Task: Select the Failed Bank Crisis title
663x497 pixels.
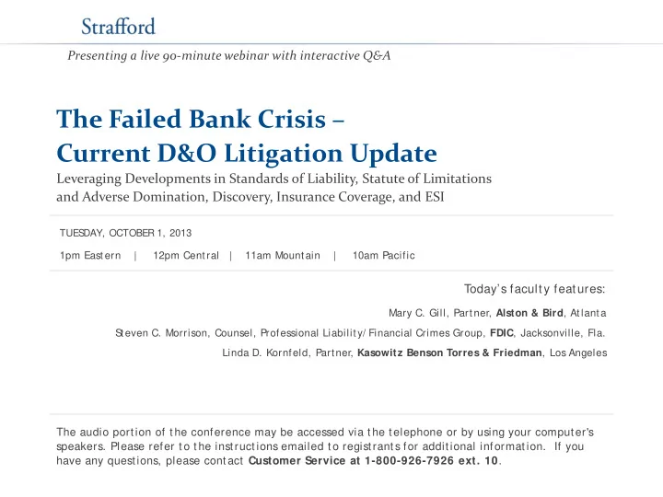Action: (x=201, y=119)
